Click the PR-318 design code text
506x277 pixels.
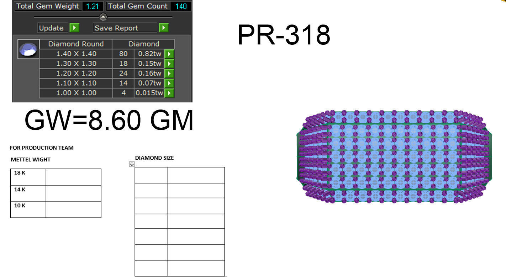[284, 35]
